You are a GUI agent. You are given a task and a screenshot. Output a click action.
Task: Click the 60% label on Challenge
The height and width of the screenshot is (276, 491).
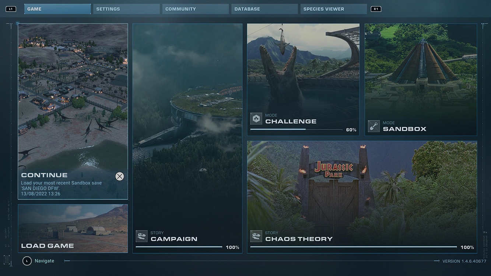351,130
